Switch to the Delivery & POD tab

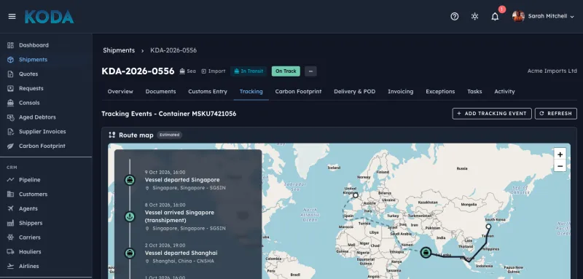pyautogui.click(x=354, y=91)
